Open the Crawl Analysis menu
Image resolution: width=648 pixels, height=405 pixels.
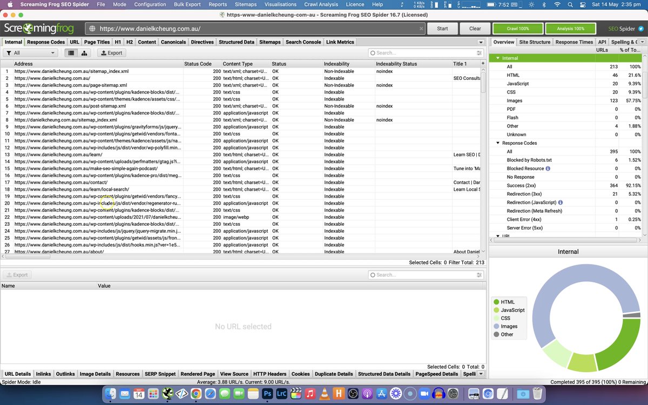[321, 4]
